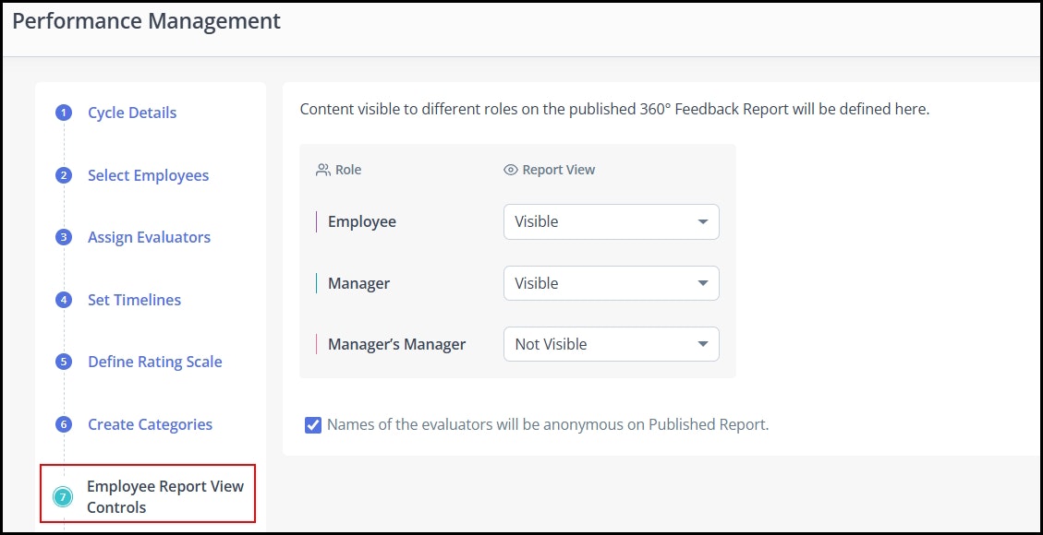The image size is (1043, 535).
Task: Open the Select Employees step
Action: click(x=149, y=176)
